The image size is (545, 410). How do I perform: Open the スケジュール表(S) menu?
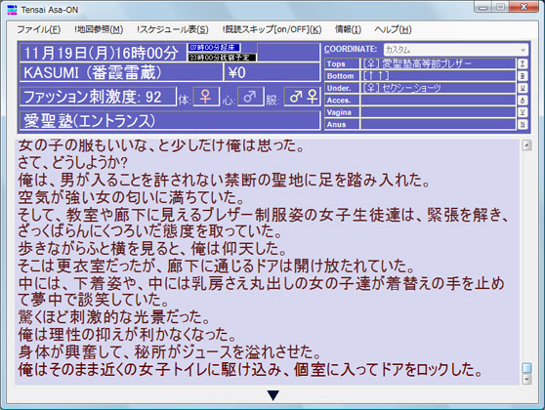[x=173, y=29]
